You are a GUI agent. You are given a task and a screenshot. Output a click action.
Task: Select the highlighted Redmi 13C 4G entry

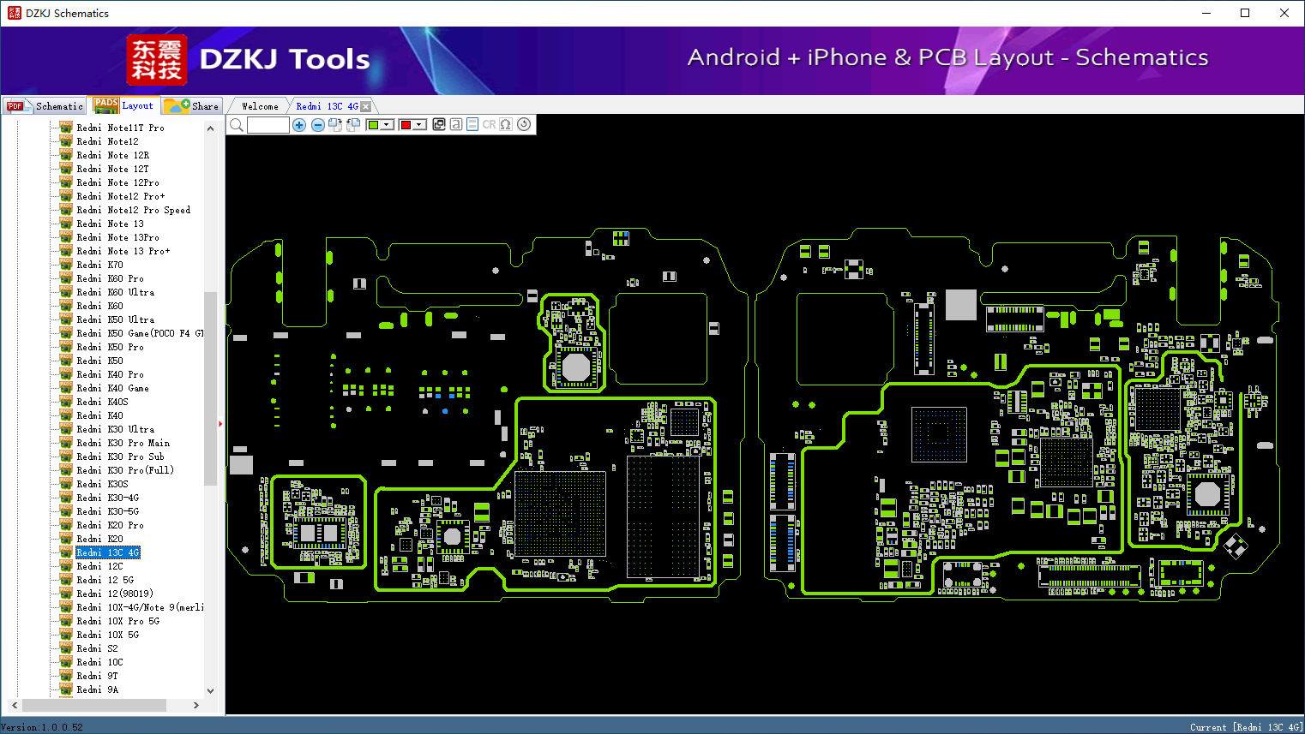pos(108,552)
